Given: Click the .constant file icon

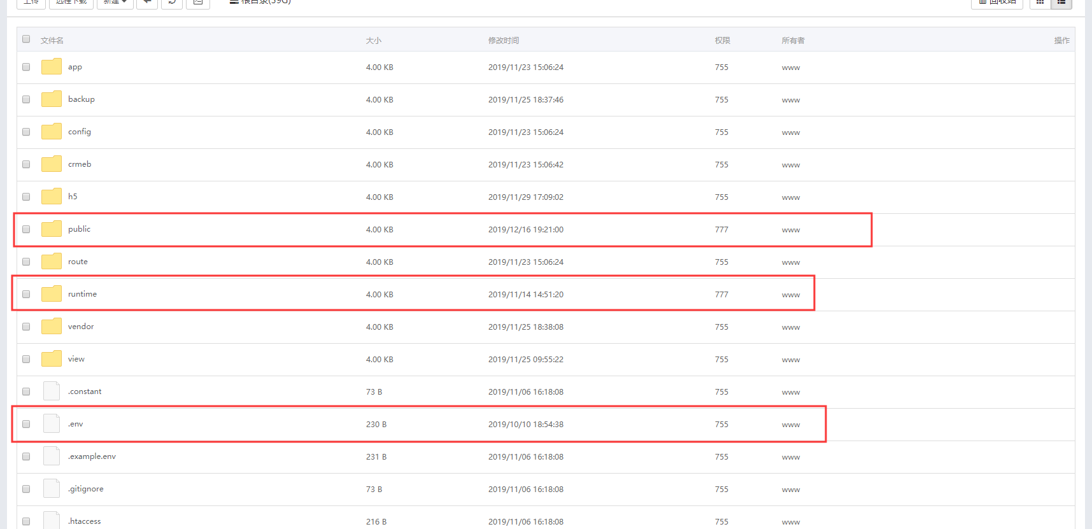Looking at the screenshot, I should 52,391.
